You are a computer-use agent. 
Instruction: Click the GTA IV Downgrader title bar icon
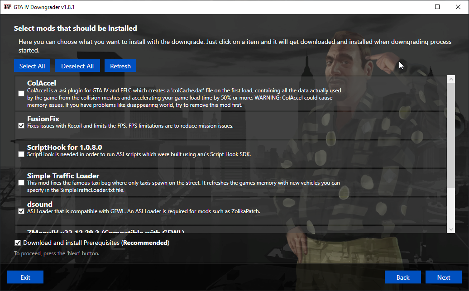click(8, 7)
